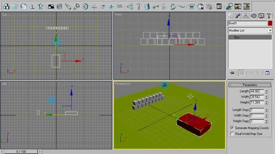Create a Spring (coil icon)
Viewport: 275px width, 154px height.
pos(59,6)
